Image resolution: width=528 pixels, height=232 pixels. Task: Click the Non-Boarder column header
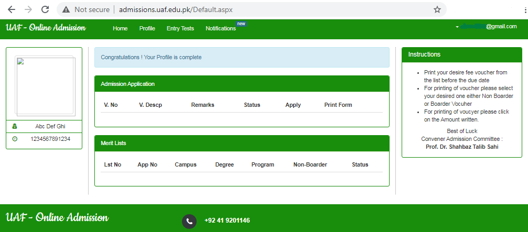[310, 165]
